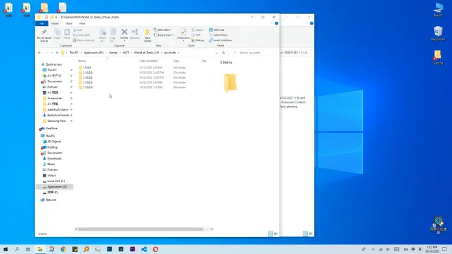The image size is (452, 254).
Task: Select Network in the navigation pane
Action: point(51,200)
